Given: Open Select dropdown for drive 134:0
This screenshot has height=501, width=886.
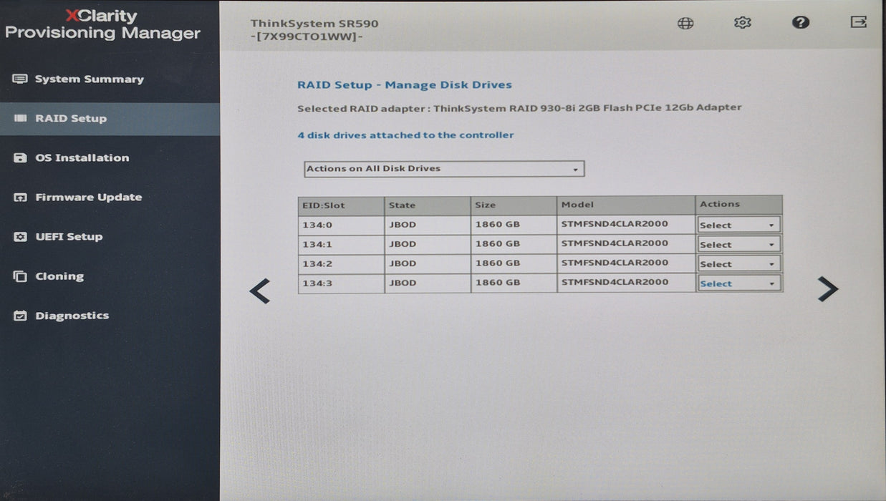Looking at the screenshot, I should coord(738,225).
